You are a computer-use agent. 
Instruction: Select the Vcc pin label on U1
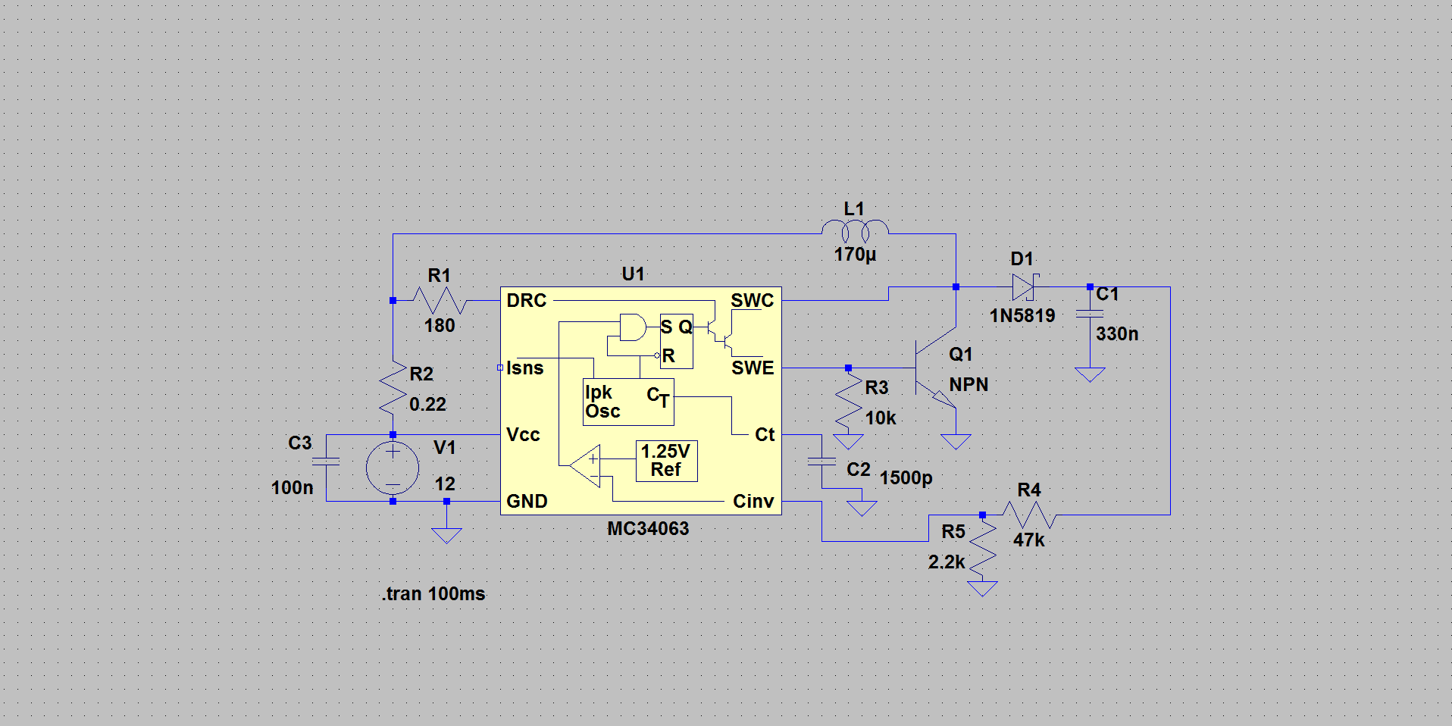523,435
